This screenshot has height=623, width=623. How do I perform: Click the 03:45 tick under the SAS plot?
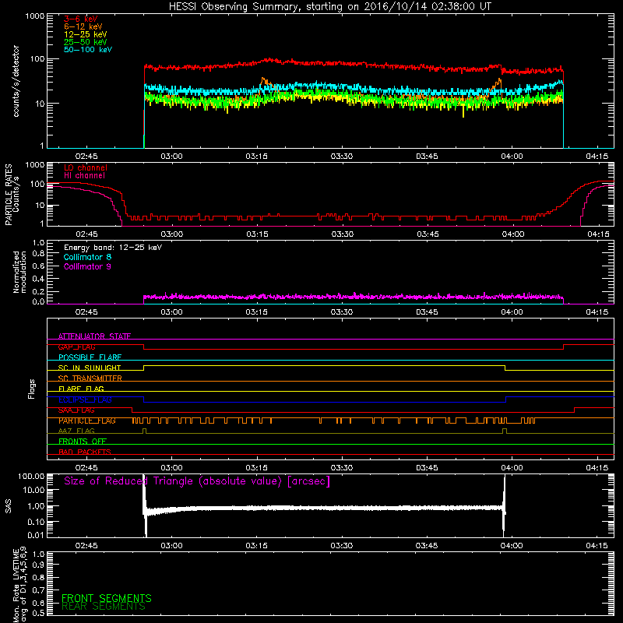427,546
